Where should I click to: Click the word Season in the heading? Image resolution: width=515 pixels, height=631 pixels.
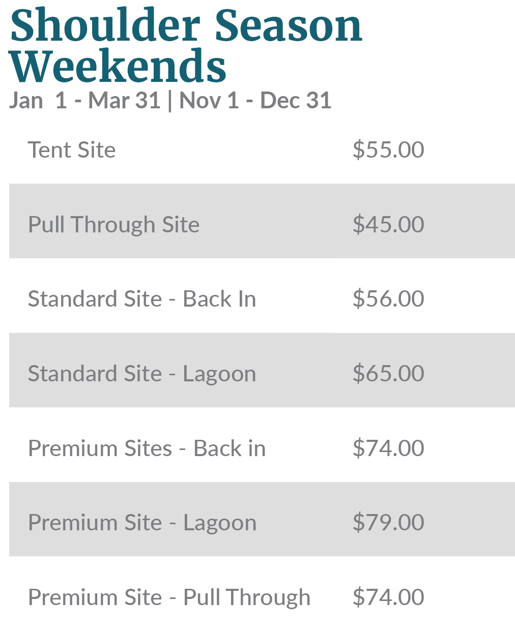[x=288, y=25]
